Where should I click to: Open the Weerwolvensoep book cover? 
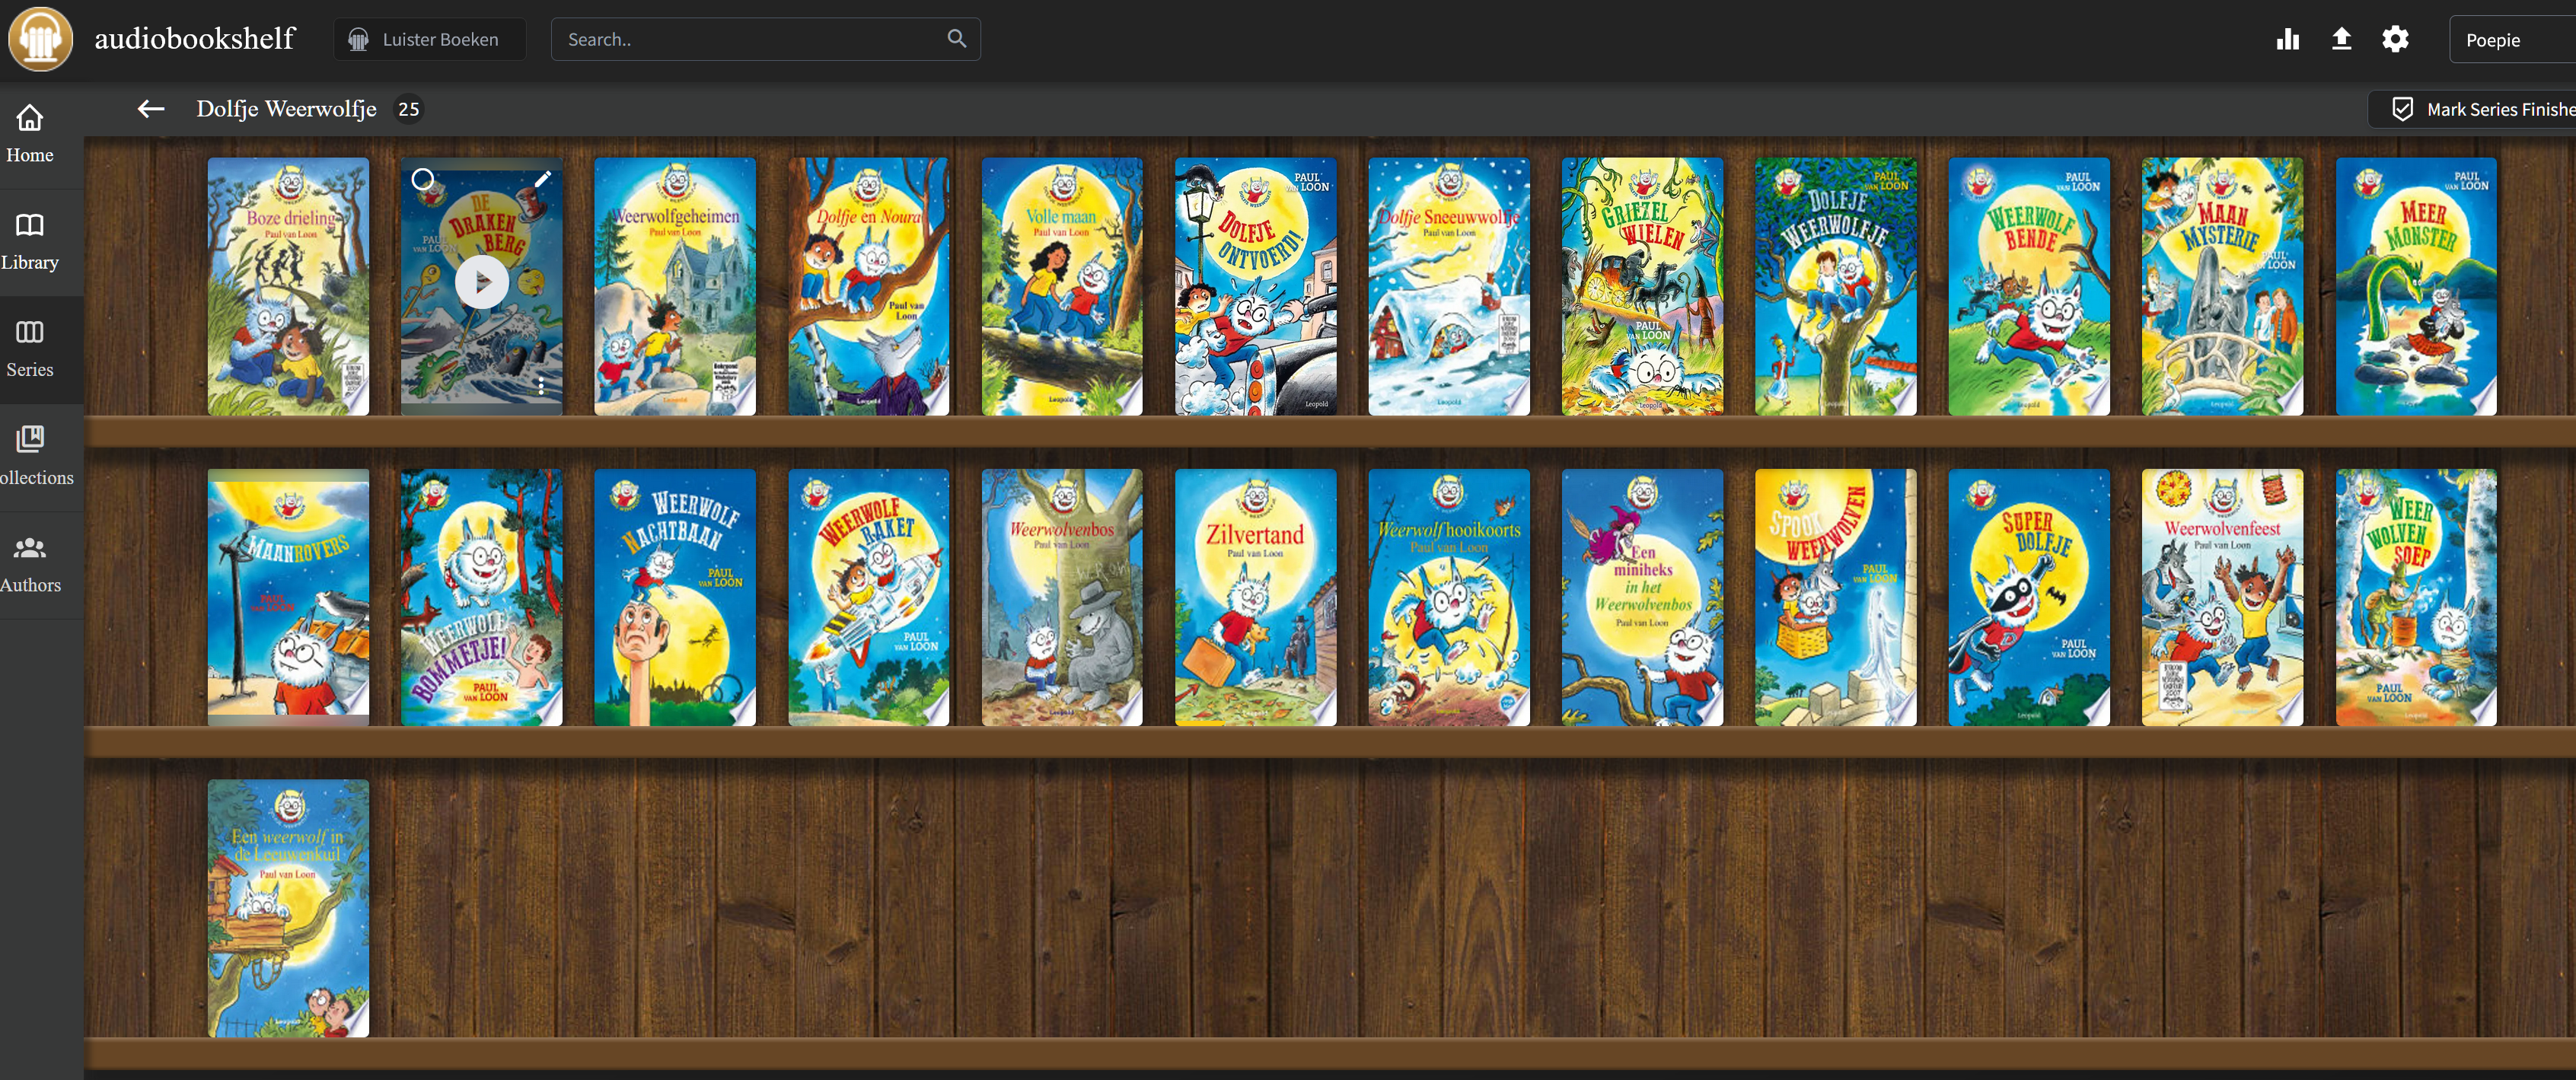point(2416,597)
